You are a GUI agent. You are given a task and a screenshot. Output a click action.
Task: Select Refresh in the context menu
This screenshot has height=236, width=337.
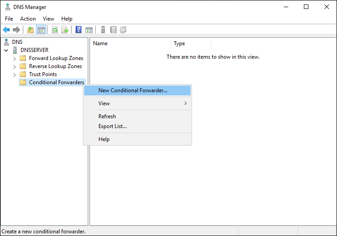pyautogui.click(x=137, y=116)
